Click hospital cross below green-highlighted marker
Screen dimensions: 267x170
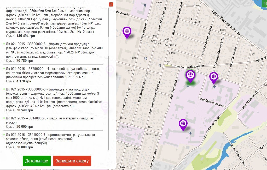click(188, 86)
